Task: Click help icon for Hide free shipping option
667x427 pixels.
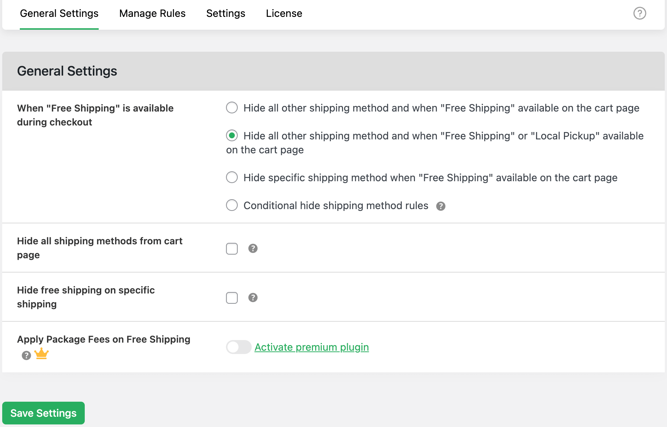Action: [x=253, y=298]
